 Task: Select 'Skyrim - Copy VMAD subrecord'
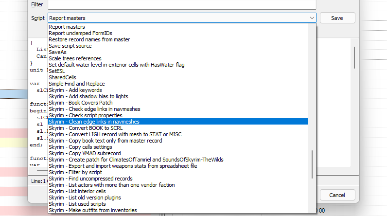click(178, 154)
